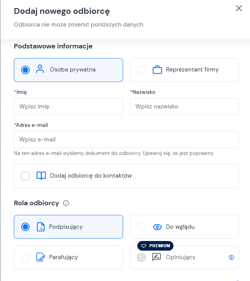Click the eye icon for Do wglądu
The height and width of the screenshot is (281, 250).
pyautogui.click(x=157, y=227)
